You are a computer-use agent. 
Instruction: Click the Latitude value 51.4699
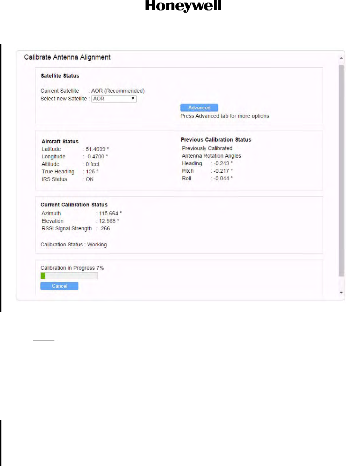(97, 149)
